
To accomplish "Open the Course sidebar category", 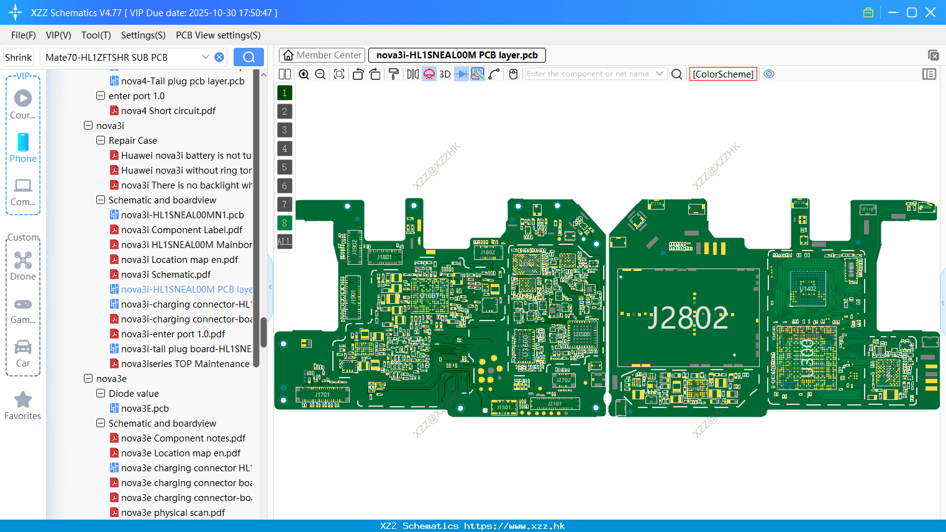I will click(23, 105).
